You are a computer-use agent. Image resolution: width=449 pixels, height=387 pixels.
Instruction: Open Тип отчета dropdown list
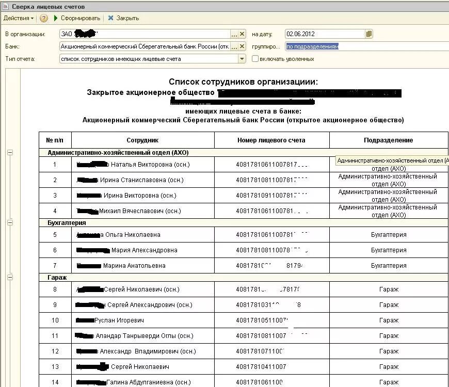(x=242, y=59)
